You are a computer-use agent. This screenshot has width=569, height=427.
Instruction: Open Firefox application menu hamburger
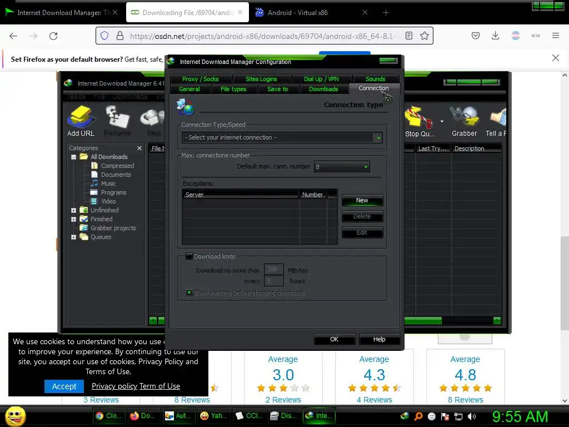[x=556, y=36]
